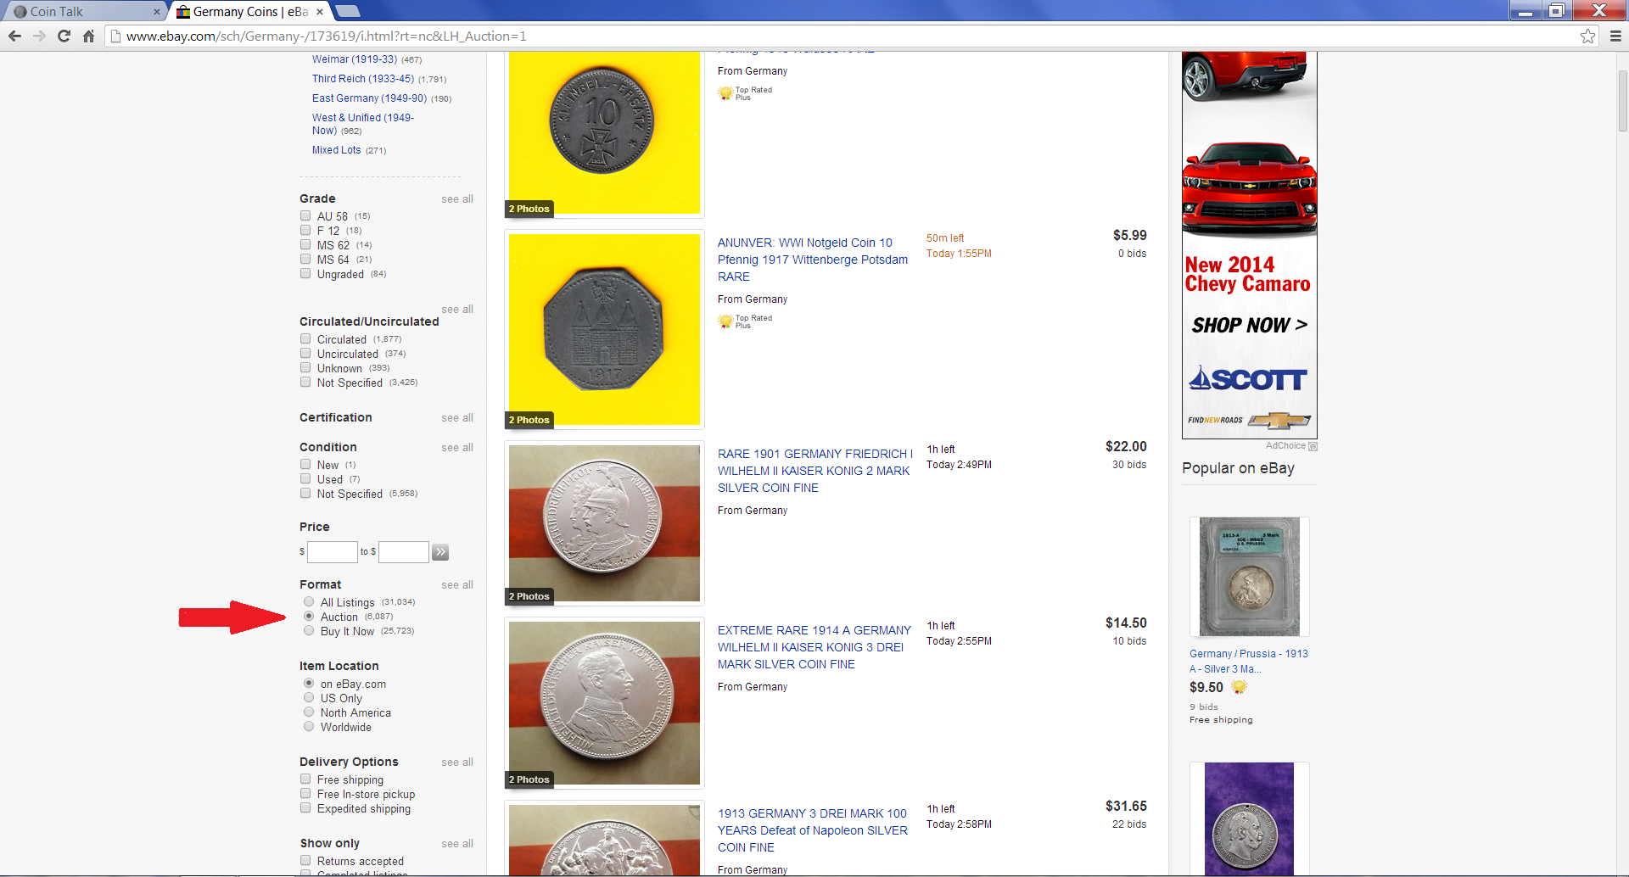
Task: Open the 1901 Friedrich Wilhelm coin photo
Action: click(604, 523)
